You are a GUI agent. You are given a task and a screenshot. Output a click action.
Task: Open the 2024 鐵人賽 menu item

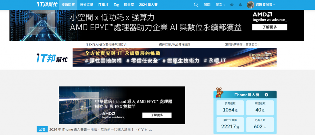[148, 5]
